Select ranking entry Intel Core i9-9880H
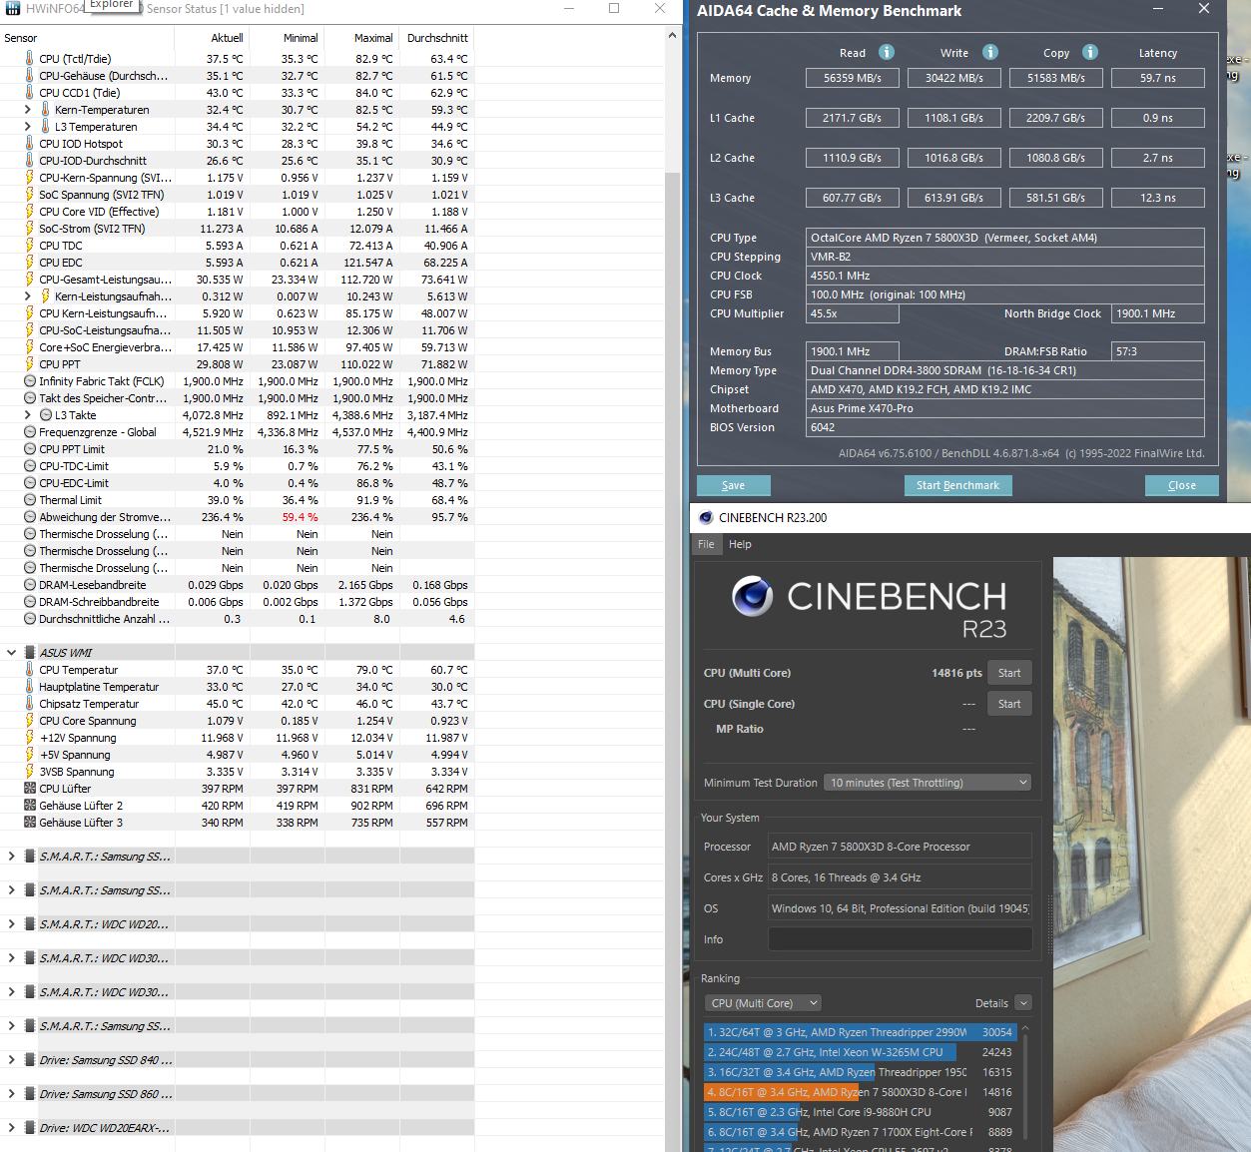This screenshot has height=1152, width=1251. point(861,1112)
